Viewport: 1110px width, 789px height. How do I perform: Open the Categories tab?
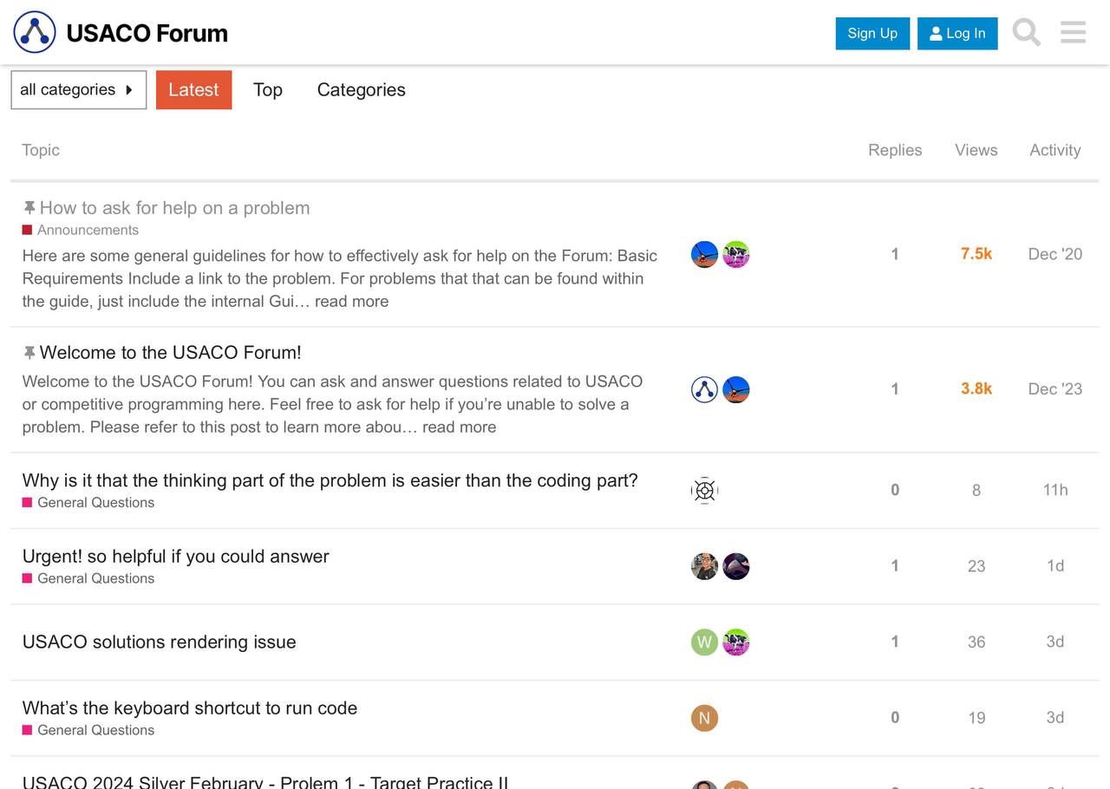(361, 90)
